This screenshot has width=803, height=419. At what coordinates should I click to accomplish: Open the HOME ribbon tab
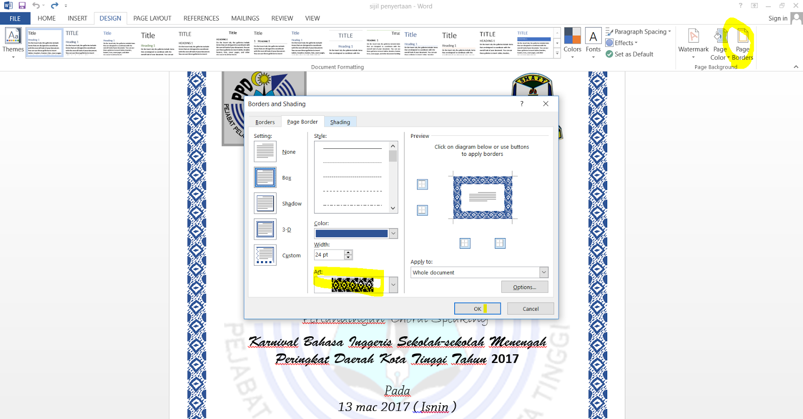[x=47, y=19]
